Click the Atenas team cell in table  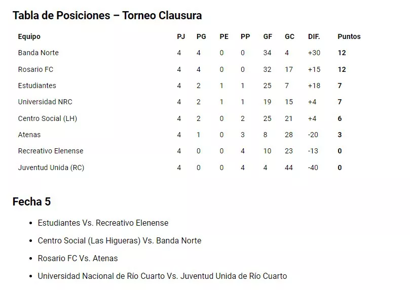29,135
